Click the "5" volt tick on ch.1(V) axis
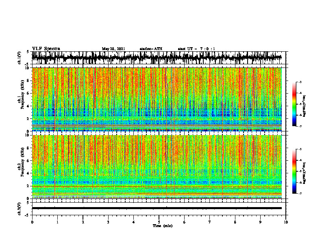This screenshot has width=322, height=249. click(x=28, y=52)
